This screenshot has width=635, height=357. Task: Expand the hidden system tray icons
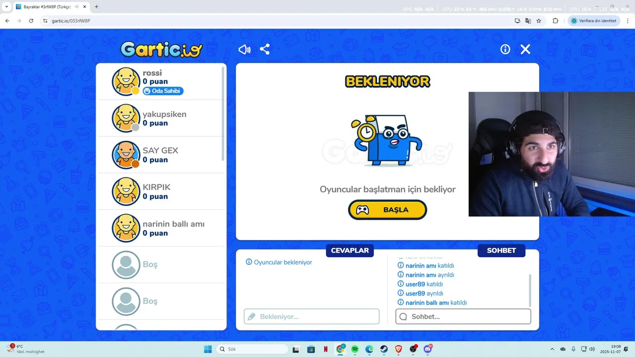[x=553, y=349]
